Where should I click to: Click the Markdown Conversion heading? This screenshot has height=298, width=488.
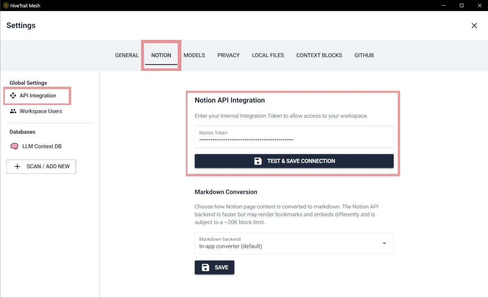pyautogui.click(x=226, y=192)
